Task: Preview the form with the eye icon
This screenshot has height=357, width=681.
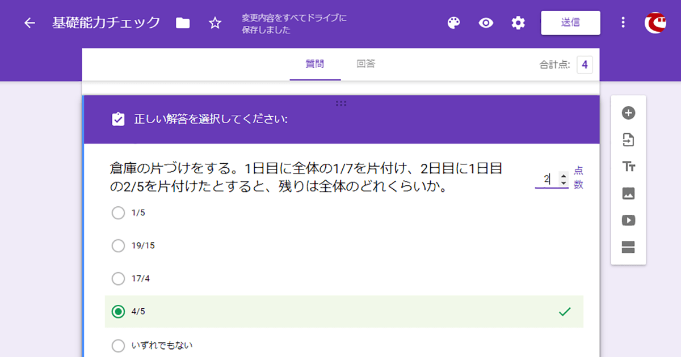Action: click(486, 23)
